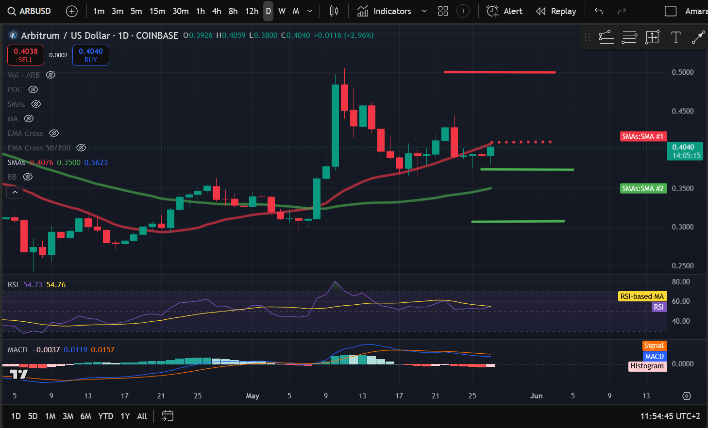Create a new Alert
The image size is (708, 428).
505,11
